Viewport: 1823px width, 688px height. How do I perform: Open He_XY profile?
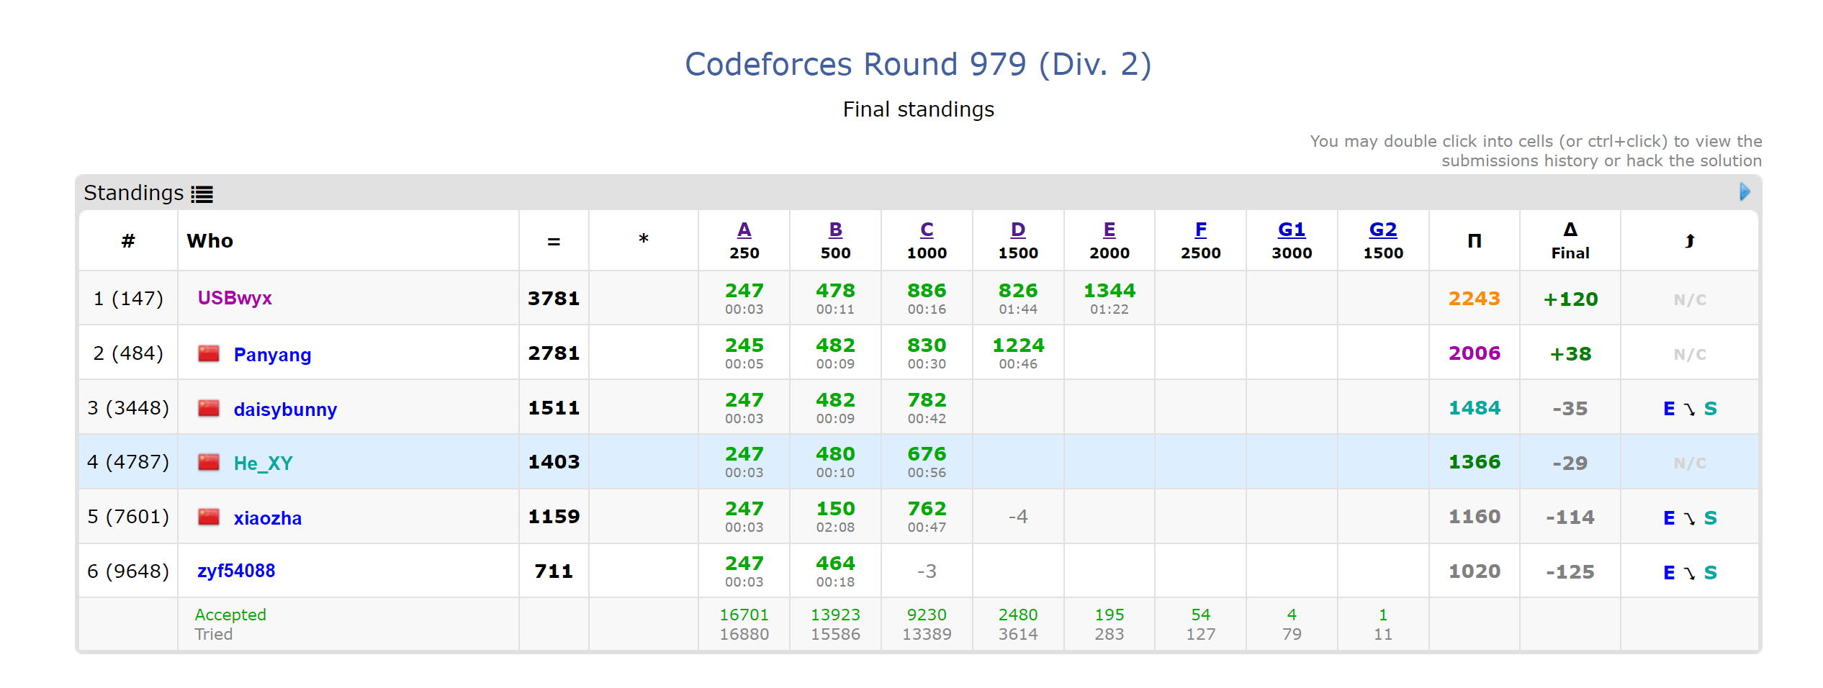263,463
